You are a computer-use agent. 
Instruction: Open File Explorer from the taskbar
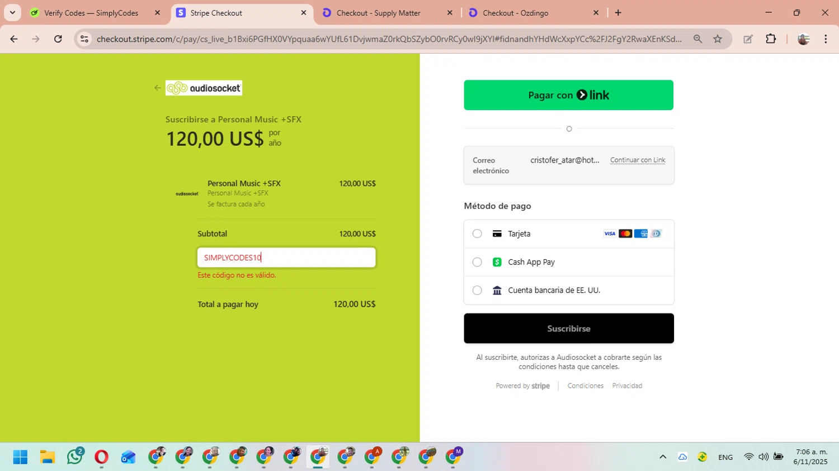pos(48,457)
